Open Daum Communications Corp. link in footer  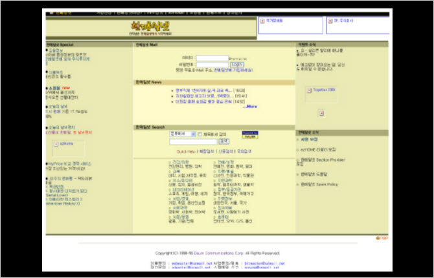pos(218,253)
